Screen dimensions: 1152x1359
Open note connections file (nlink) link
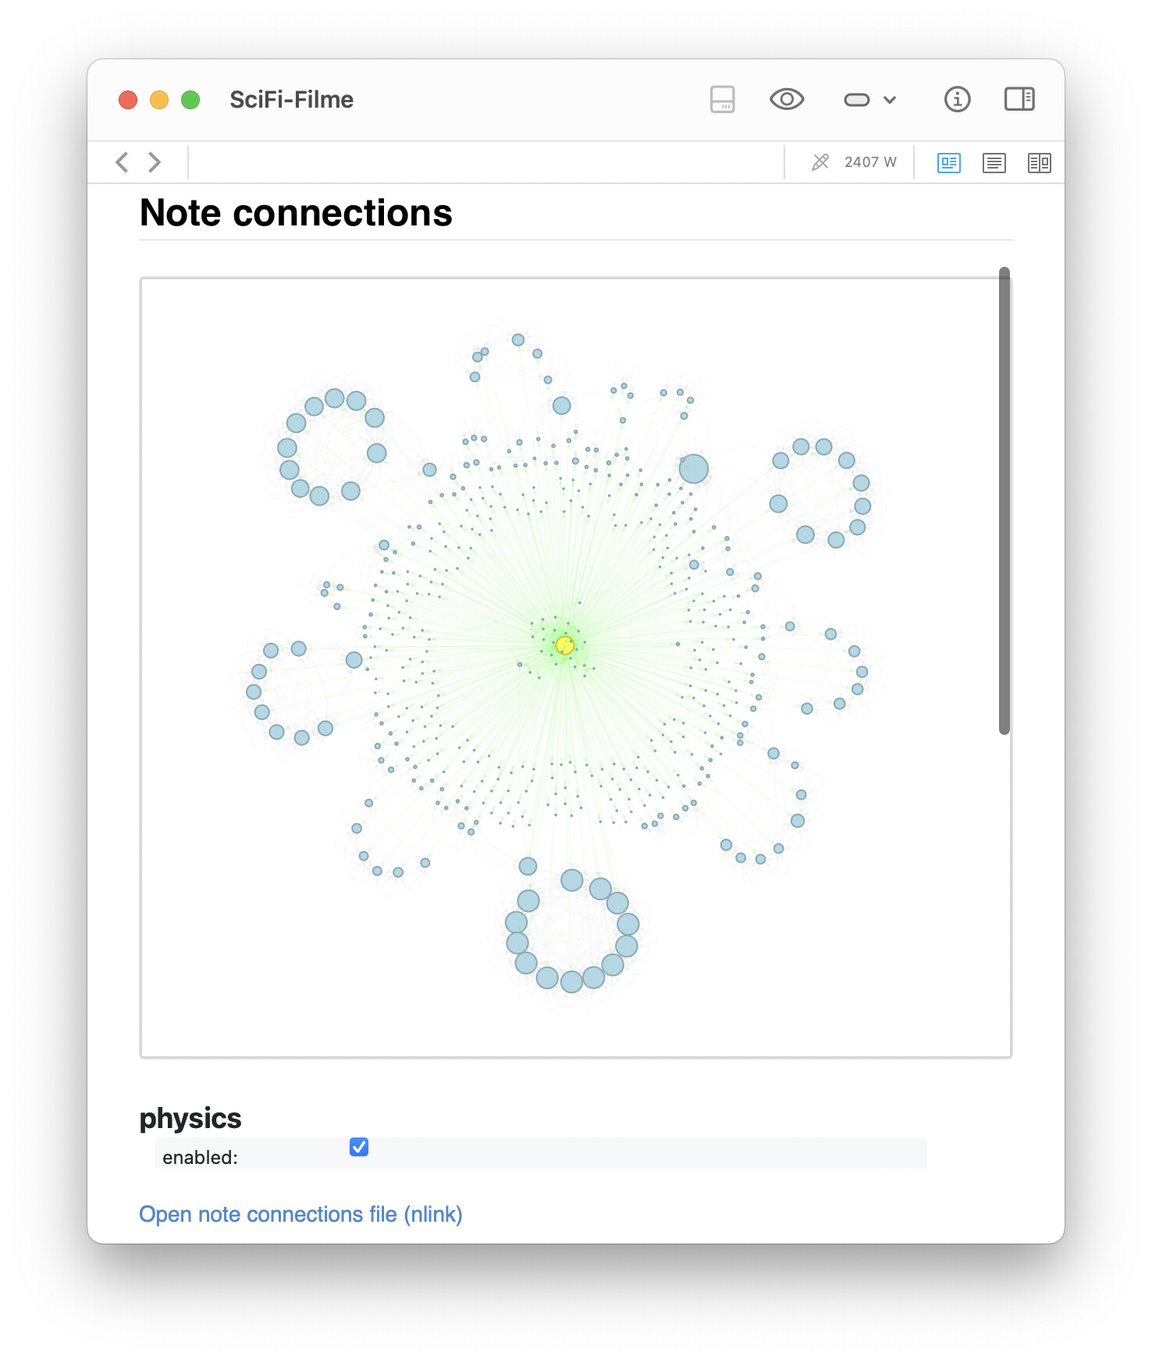pos(300,1215)
